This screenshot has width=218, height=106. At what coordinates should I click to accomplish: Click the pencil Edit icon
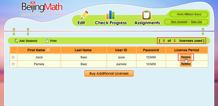pos(84,15)
